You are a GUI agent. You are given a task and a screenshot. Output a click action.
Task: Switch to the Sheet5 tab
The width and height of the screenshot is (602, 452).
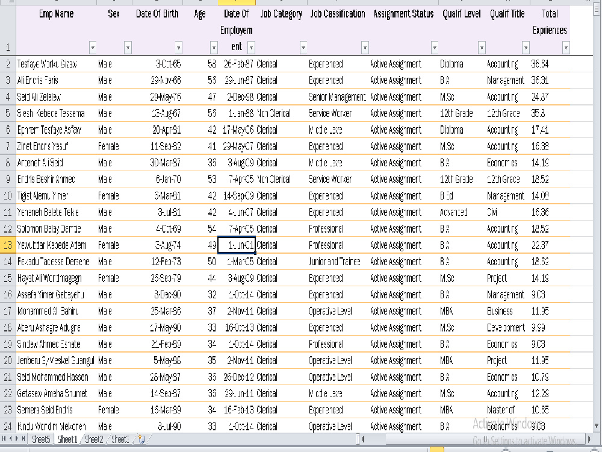[41, 439]
